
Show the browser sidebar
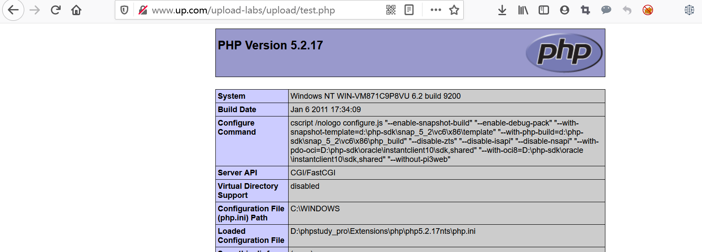[x=544, y=10]
